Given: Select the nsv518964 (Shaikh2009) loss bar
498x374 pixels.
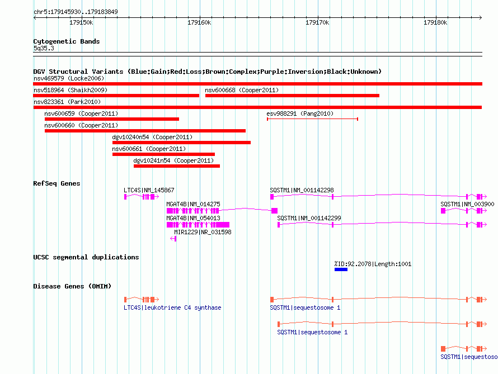Looking at the screenshot, I should click(116, 96).
